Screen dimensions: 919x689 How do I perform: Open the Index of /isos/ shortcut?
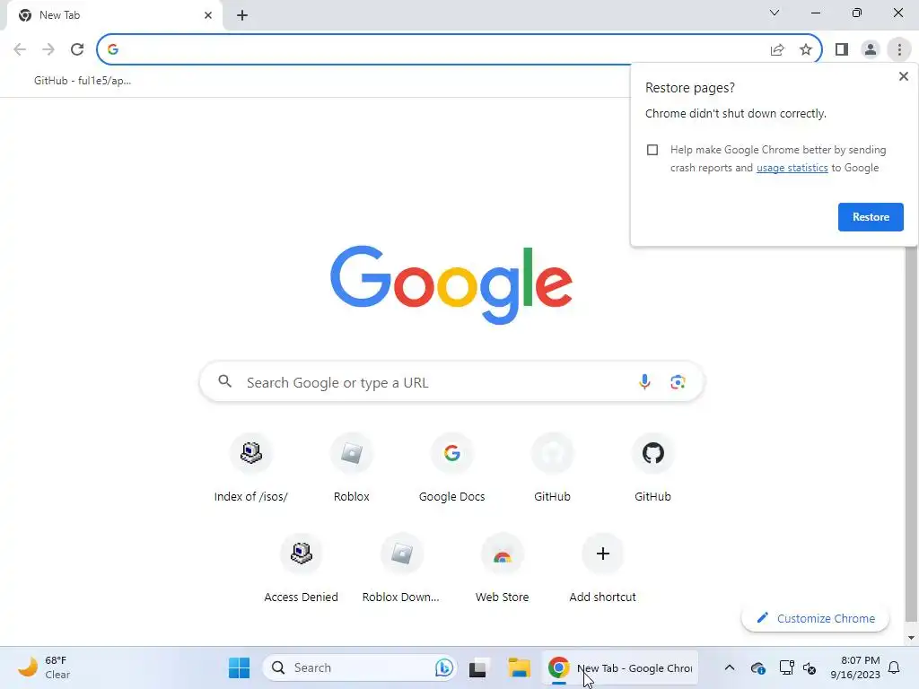pyautogui.click(x=251, y=468)
